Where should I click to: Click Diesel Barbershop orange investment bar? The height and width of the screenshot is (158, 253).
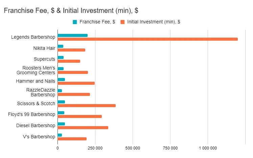83,127
